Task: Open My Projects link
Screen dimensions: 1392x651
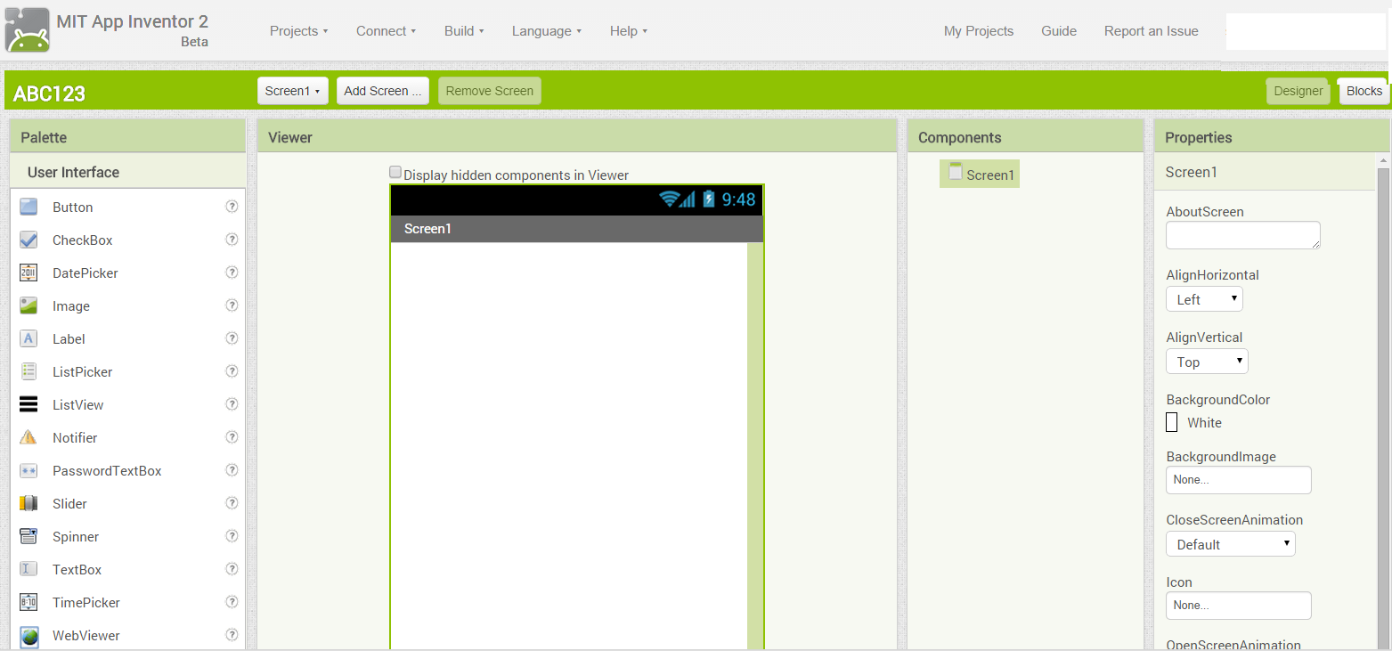Action: pyautogui.click(x=979, y=31)
